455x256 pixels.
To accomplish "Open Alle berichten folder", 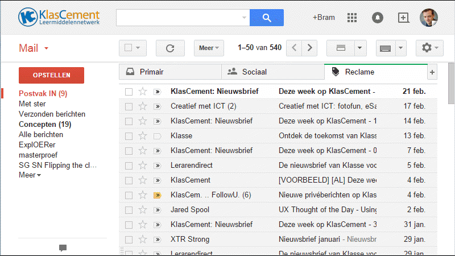I will [41, 135].
